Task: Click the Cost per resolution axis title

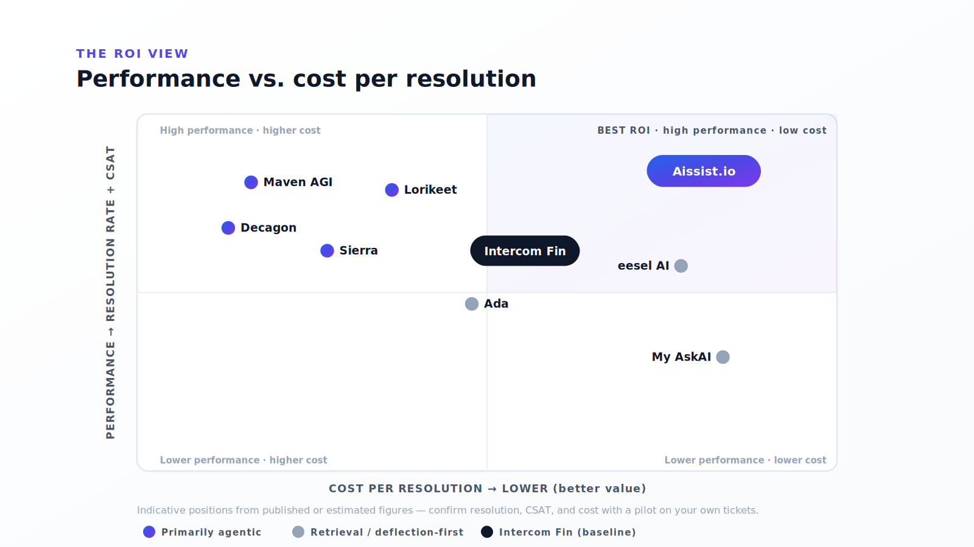Action: (487, 489)
